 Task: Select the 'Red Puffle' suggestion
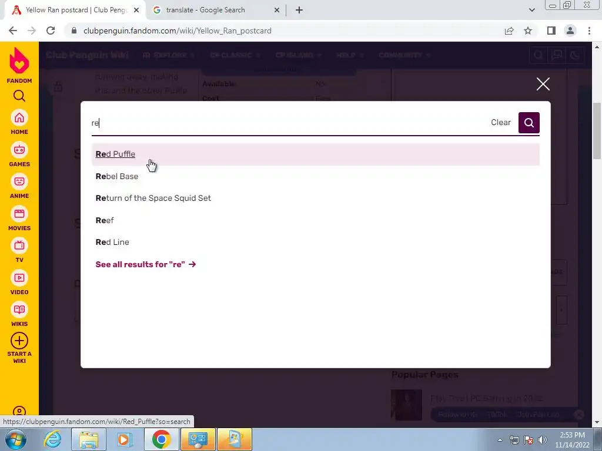click(316, 154)
